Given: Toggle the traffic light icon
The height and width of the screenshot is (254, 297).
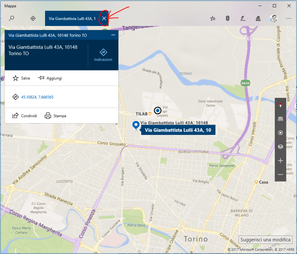Looking at the screenshot, I should (x=228, y=19).
